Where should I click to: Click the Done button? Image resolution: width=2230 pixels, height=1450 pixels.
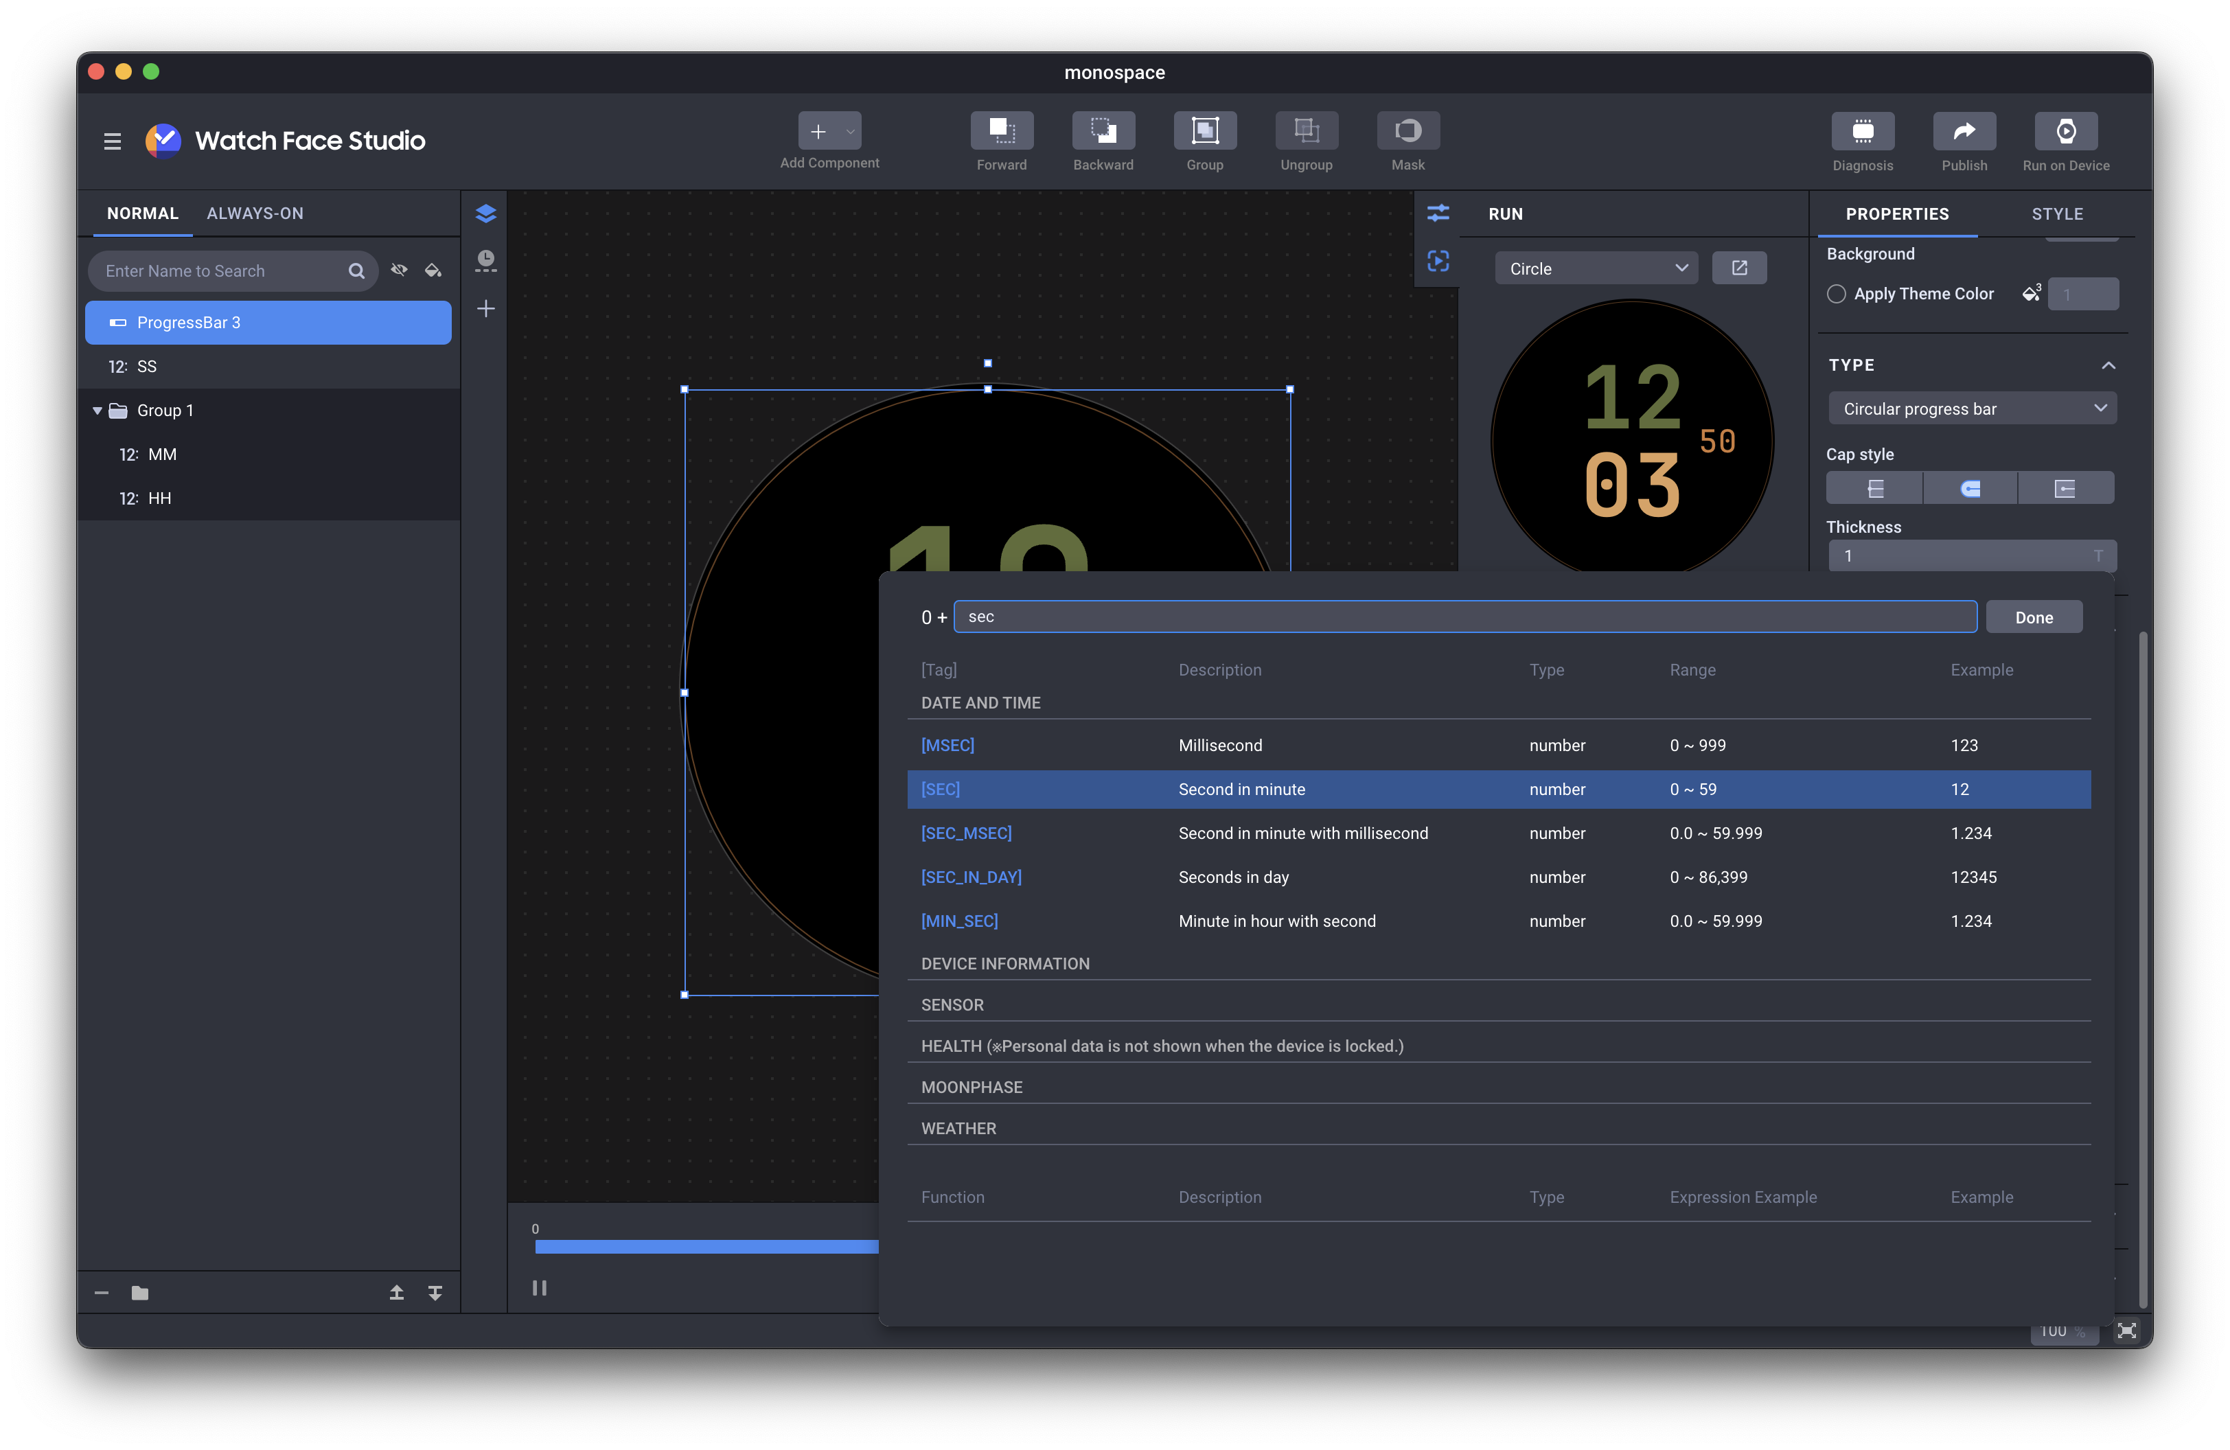[x=2033, y=617]
